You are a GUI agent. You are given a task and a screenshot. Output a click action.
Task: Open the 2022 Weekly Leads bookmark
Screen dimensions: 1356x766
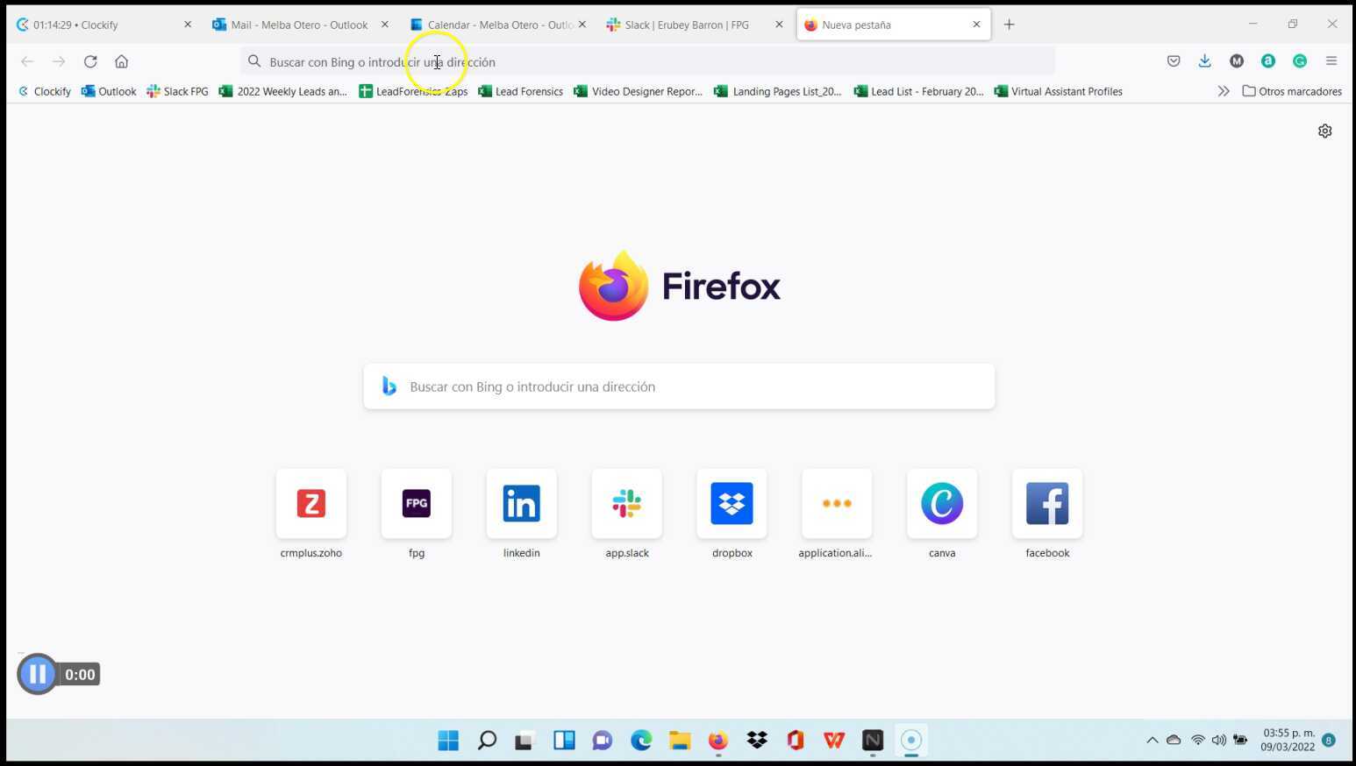[283, 91]
